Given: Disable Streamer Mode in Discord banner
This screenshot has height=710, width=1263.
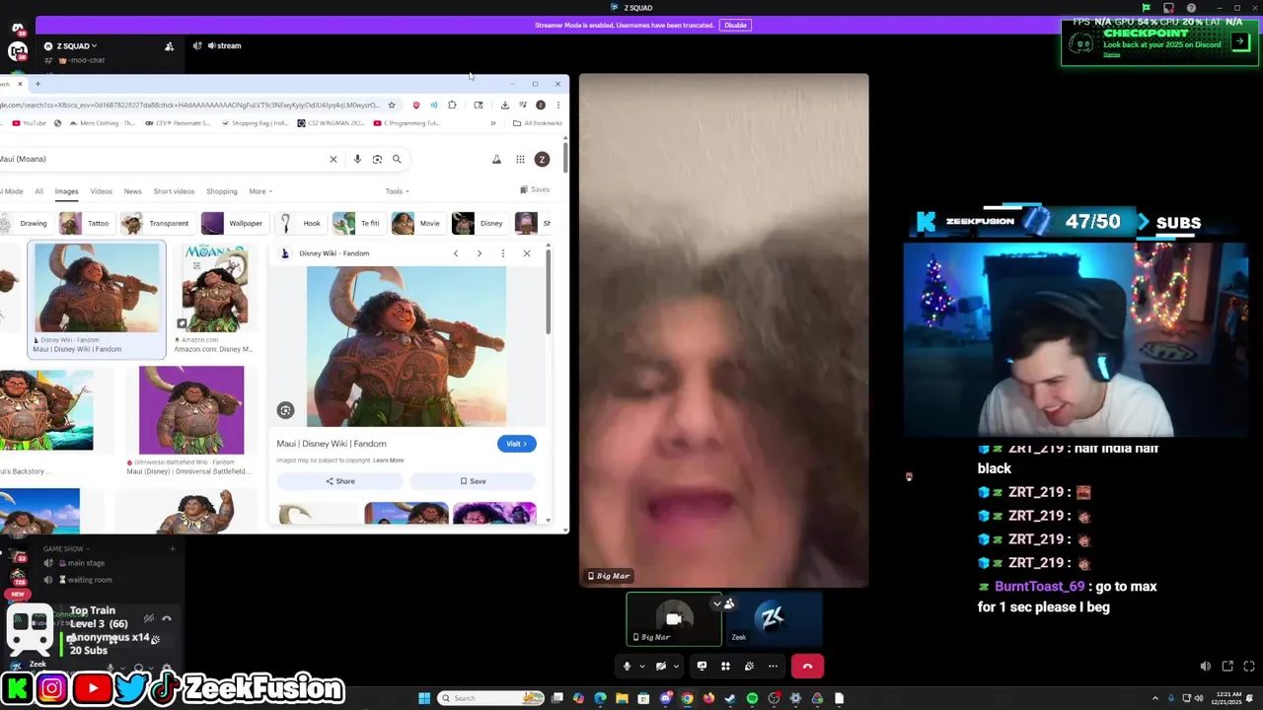Looking at the screenshot, I should pyautogui.click(x=735, y=25).
